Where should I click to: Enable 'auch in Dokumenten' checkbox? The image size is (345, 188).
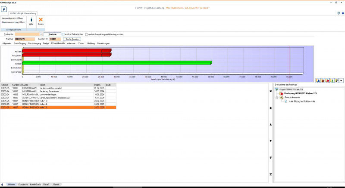coord(63,34)
